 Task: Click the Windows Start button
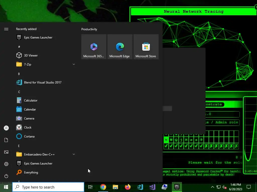click(x=6, y=187)
